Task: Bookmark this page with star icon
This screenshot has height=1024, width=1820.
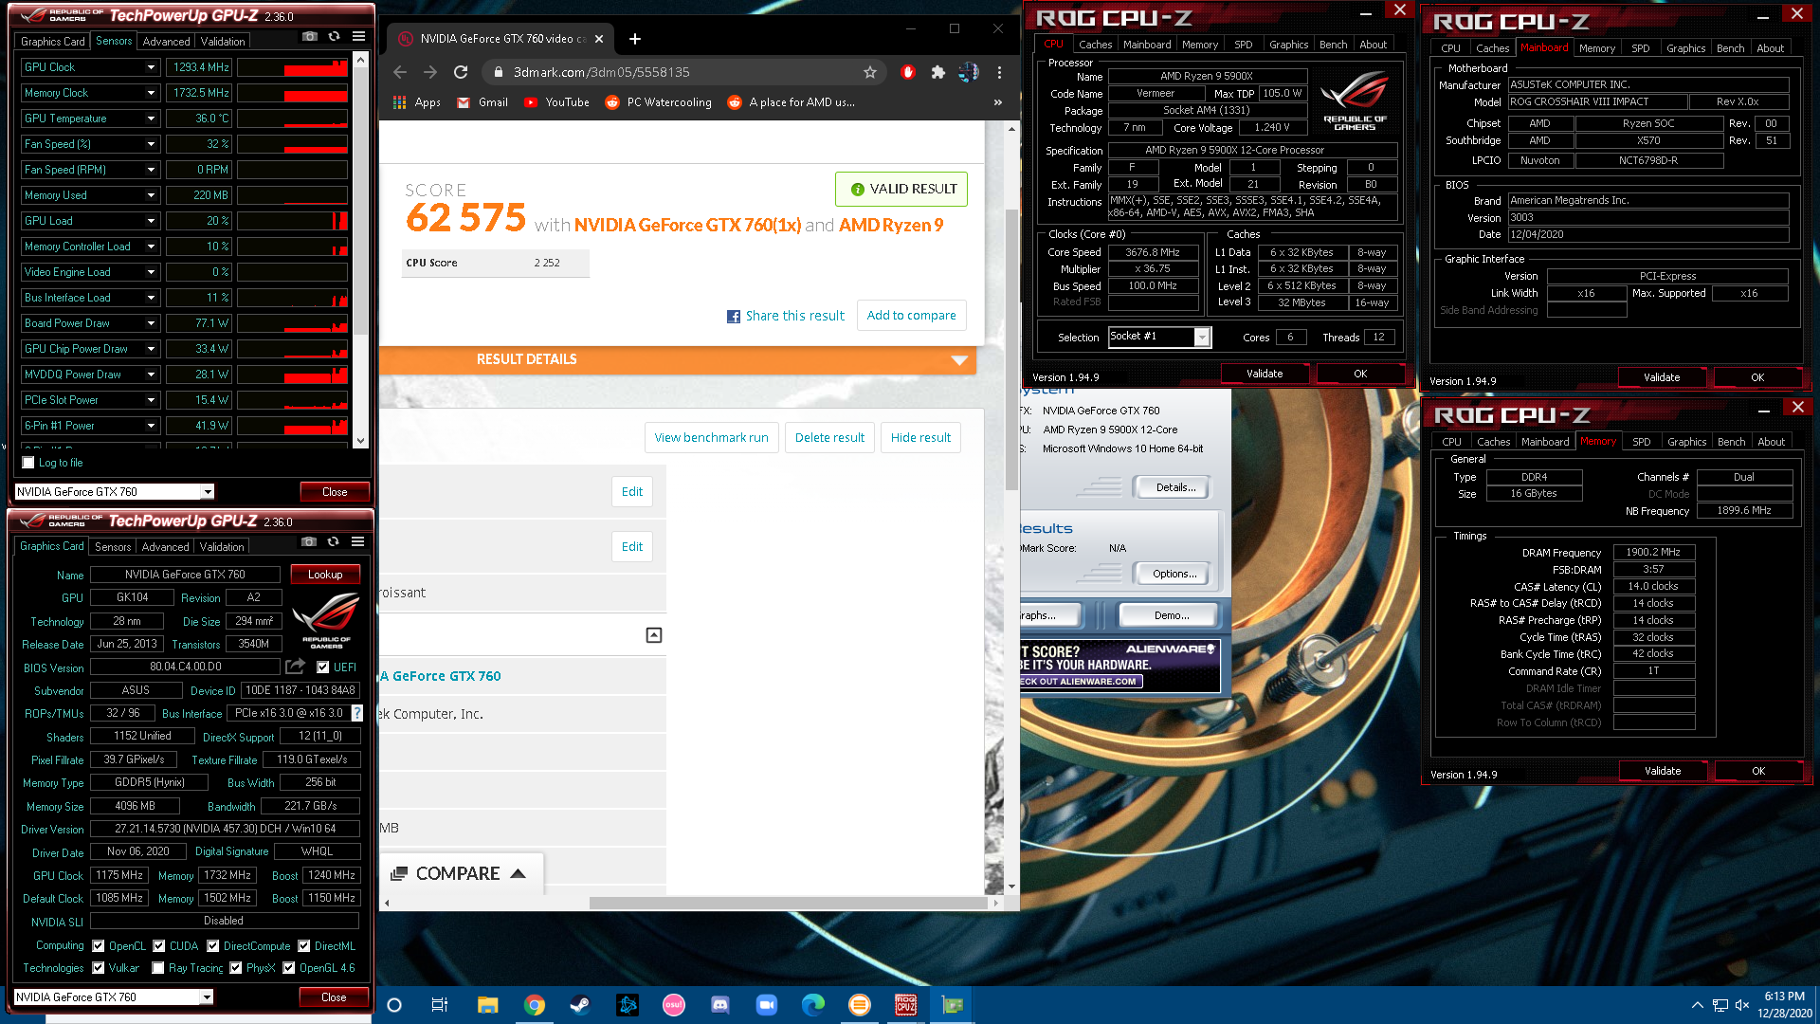Action: tap(870, 72)
